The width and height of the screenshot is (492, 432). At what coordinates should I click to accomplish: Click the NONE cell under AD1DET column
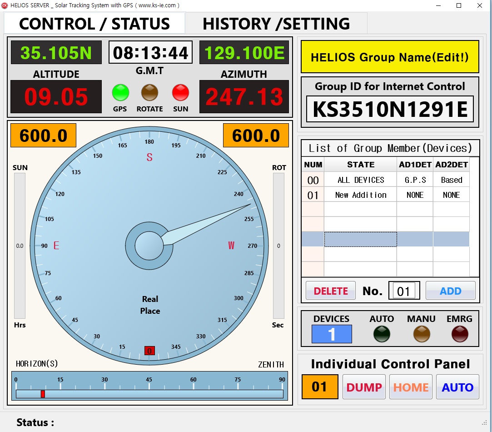click(x=415, y=195)
